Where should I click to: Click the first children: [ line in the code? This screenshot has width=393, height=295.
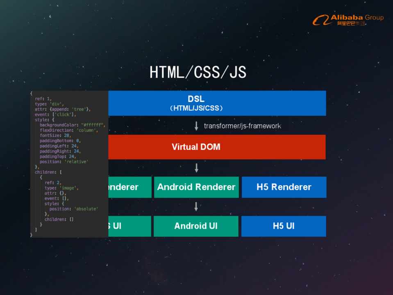click(48, 172)
